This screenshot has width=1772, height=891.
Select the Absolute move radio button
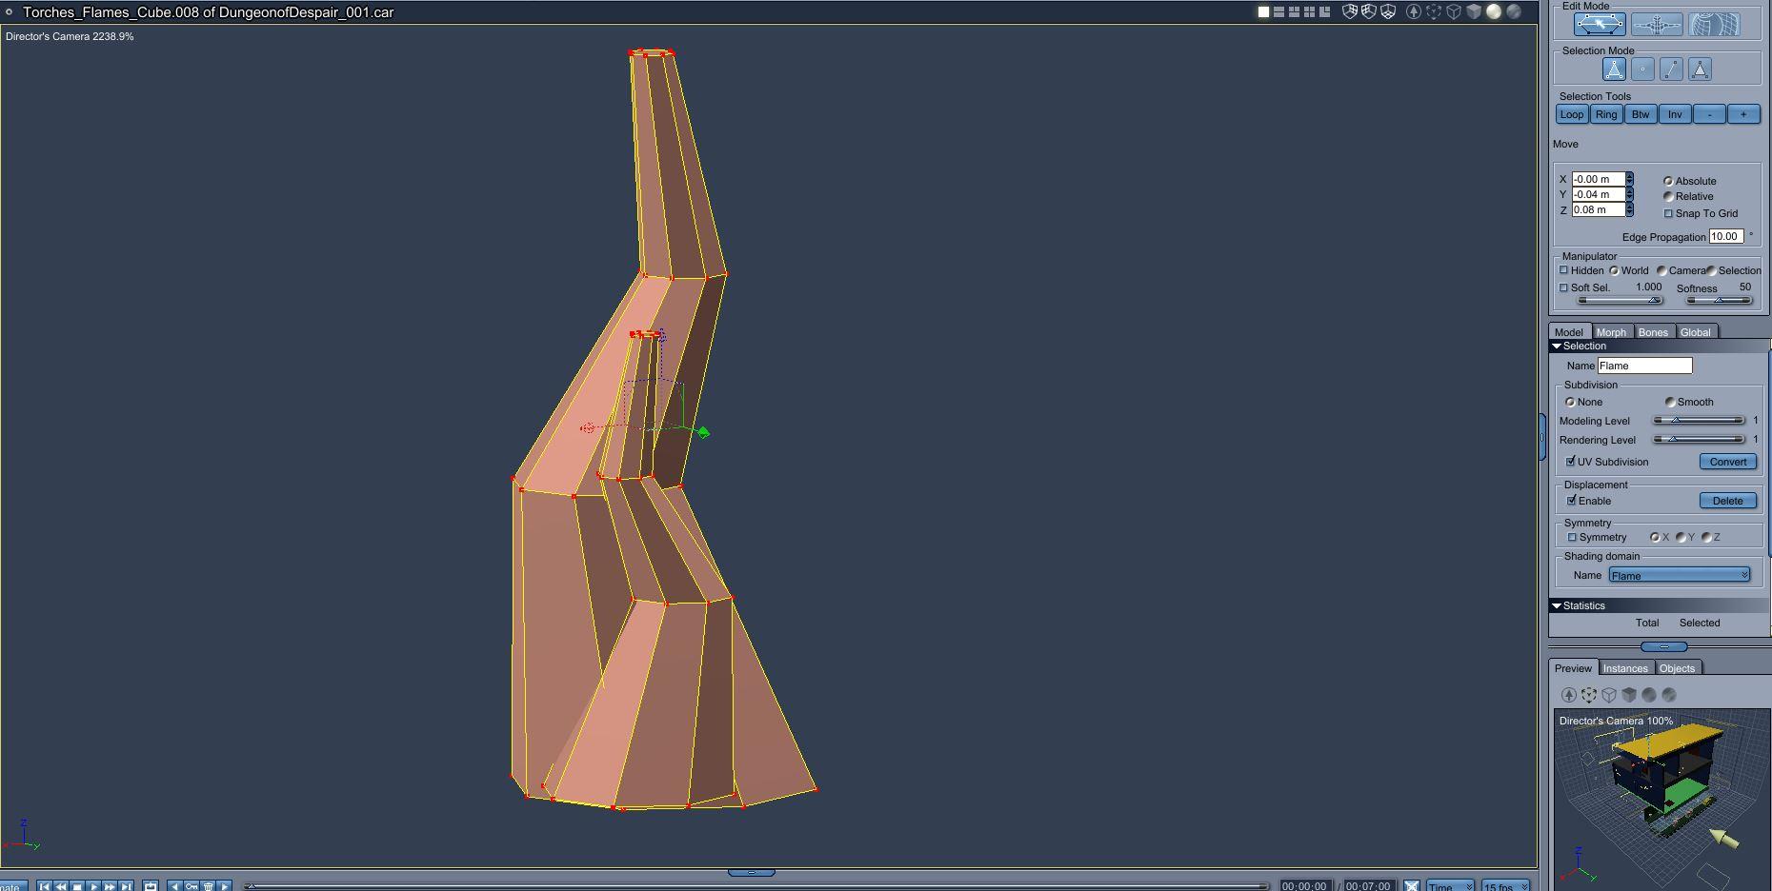click(x=1668, y=181)
